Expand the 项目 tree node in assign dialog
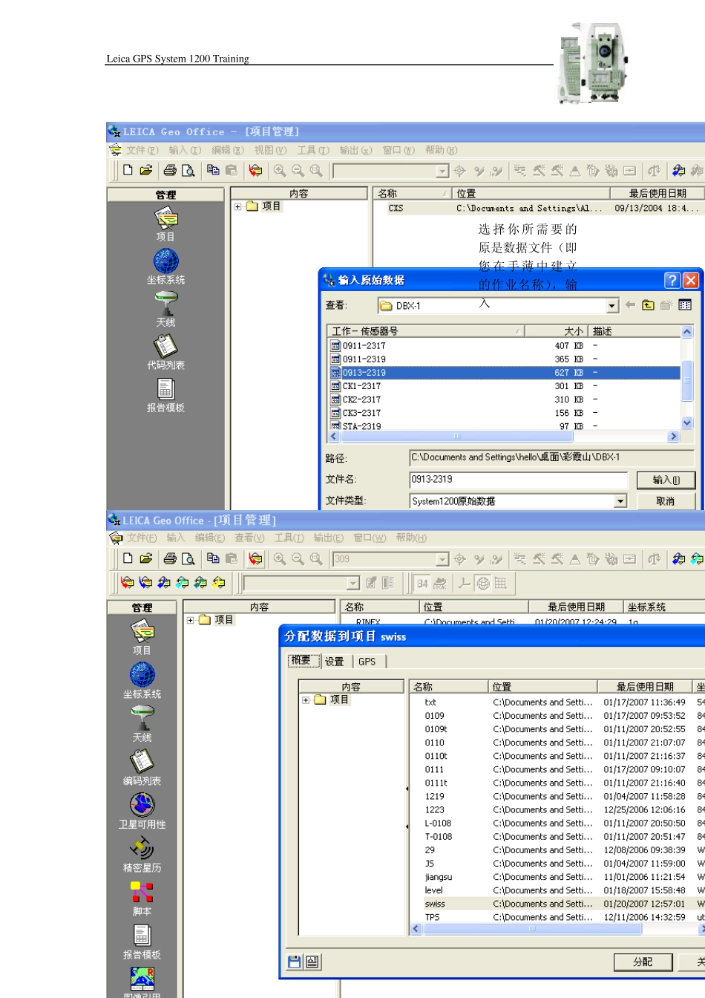 click(306, 699)
